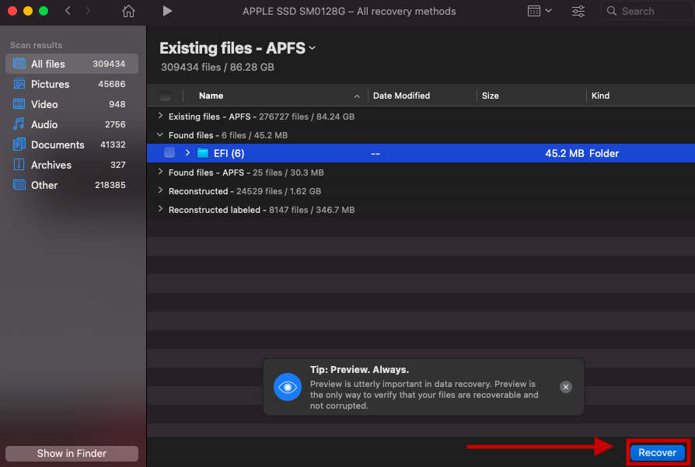Click the Scan results sidebar label
Screen dimensions: 695x467
37,45
